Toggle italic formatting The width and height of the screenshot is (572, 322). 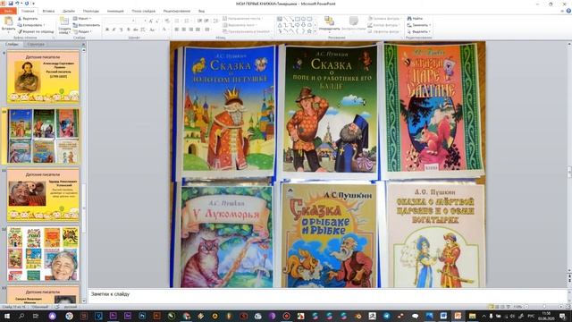click(x=114, y=30)
